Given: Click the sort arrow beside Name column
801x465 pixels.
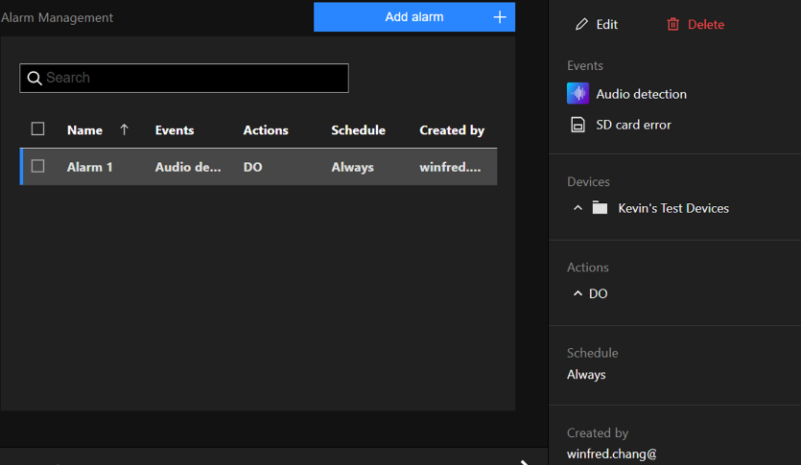Looking at the screenshot, I should click(124, 130).
